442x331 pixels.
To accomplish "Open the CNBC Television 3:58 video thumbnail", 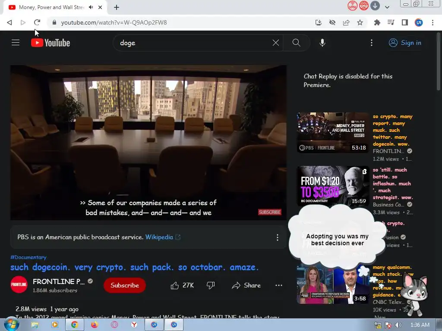I will pos(333,284).
